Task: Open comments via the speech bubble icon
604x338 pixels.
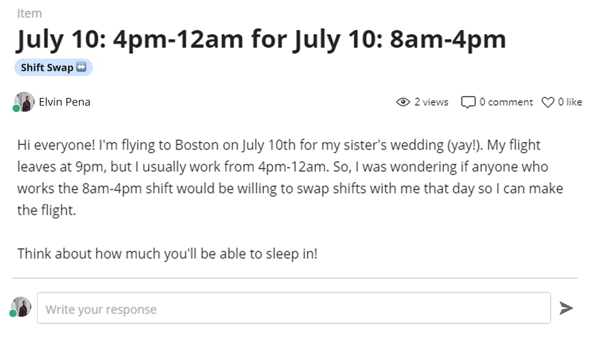Action: coord(468,102)
